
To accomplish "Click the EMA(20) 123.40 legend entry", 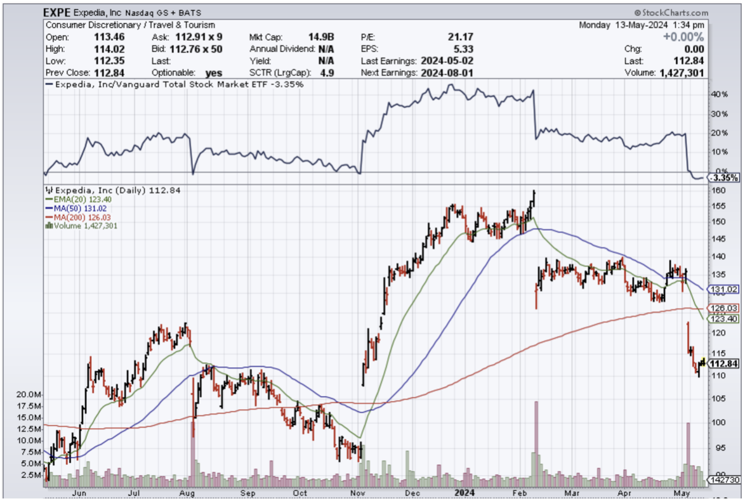I will pyautogui.click(x=79, y=200).
